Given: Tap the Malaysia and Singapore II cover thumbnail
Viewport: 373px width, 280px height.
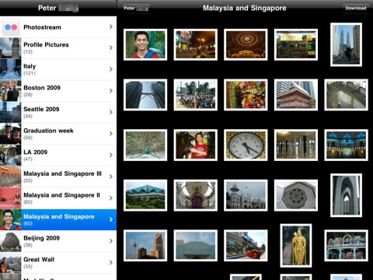Looking at the screenshot, I should pyautogui.click(x=10, y=198).
